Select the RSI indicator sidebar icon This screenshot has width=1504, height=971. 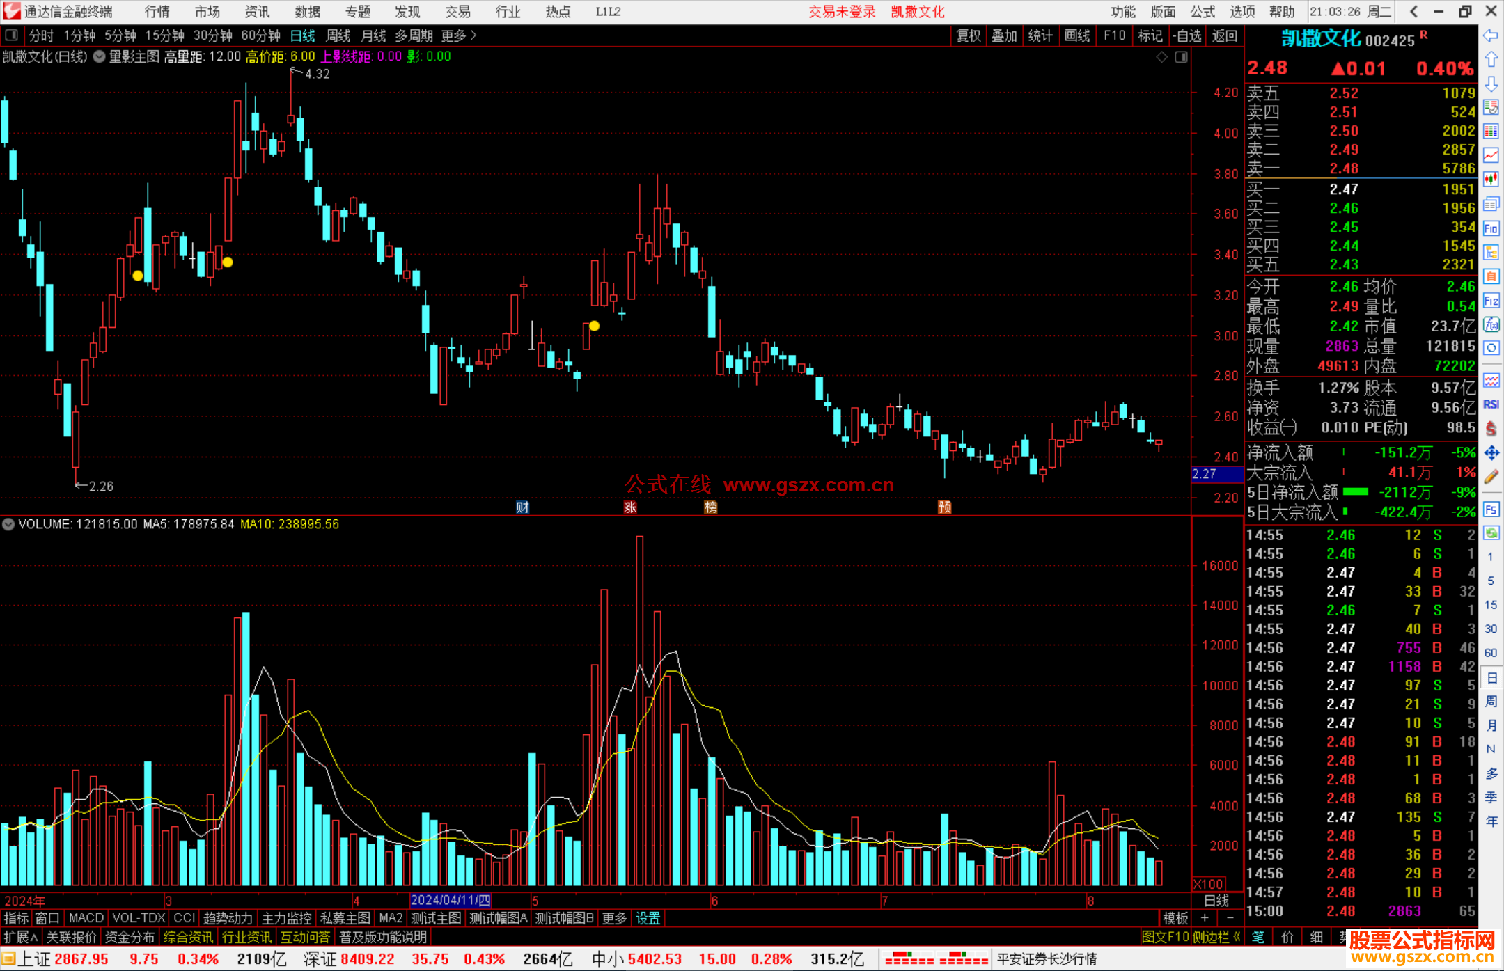1491,404
